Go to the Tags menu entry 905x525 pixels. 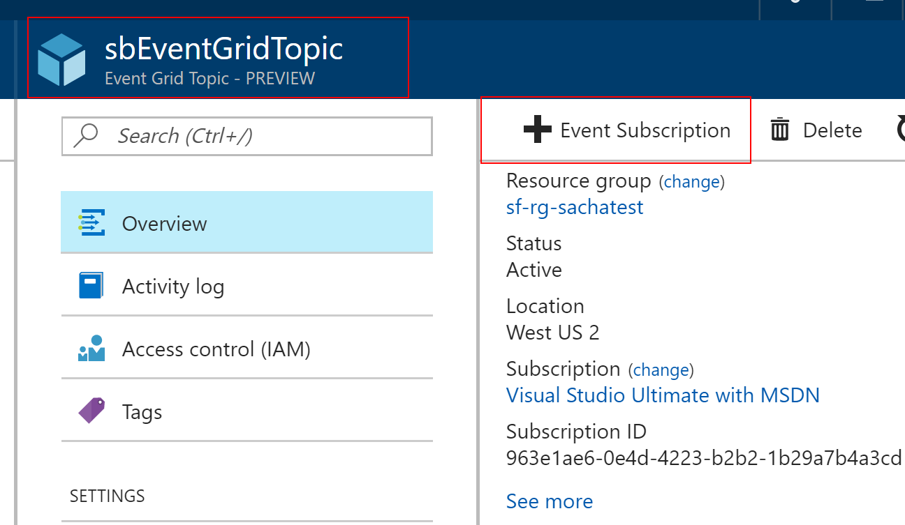[x=247, y=411]
